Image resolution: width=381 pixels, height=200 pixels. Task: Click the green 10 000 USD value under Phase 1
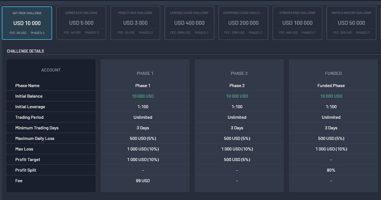143,96
